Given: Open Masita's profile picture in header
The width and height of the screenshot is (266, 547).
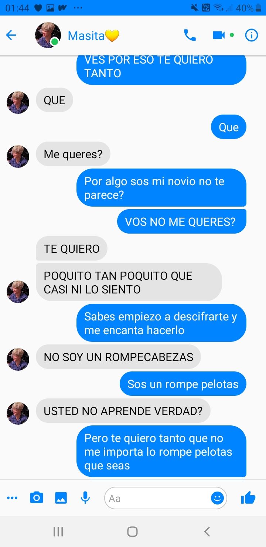Looking at the screenshot, I should tap(48, 35).
